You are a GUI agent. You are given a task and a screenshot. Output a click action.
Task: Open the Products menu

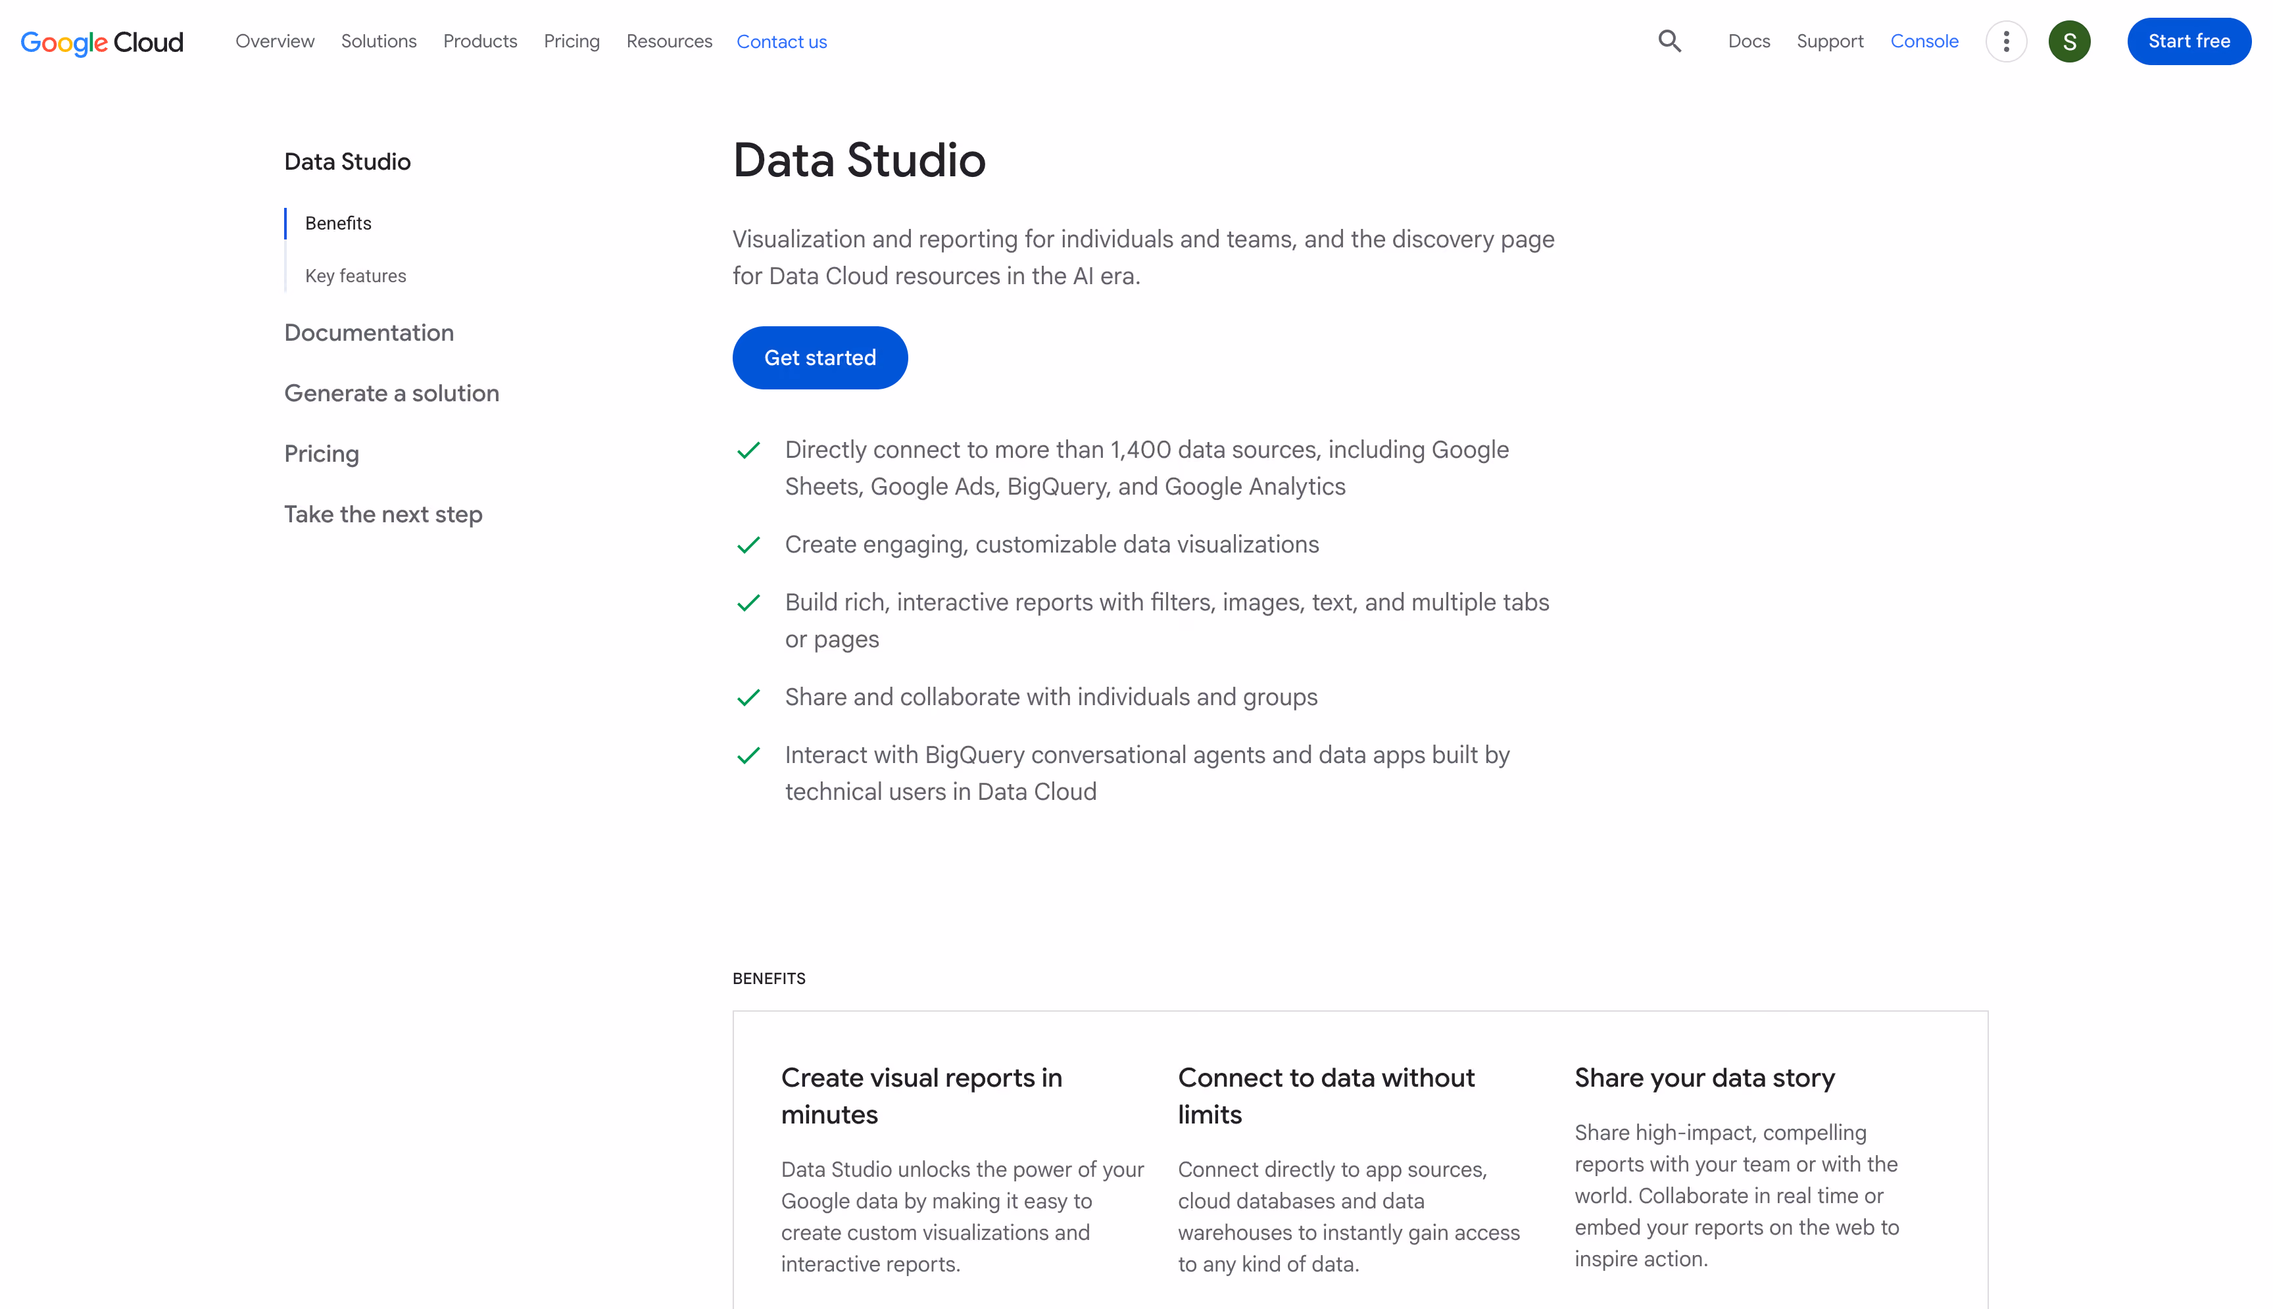(x=480, y=41)
